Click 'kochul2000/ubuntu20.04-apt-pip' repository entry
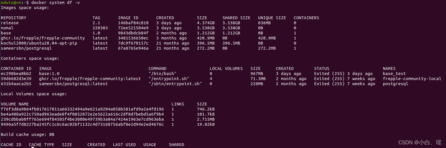Image resolution: width=446 pixels, height=148 pixels. coord(39,43)
